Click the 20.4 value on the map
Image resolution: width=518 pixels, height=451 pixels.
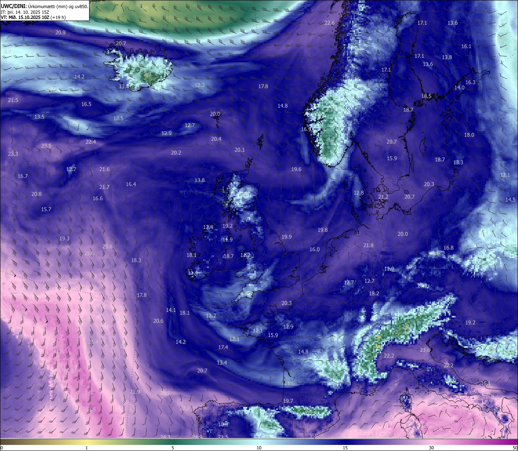pos(217,139)
